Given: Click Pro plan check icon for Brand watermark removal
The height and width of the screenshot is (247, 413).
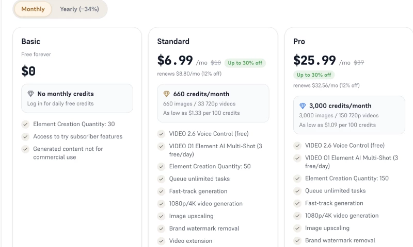Looking at the screenshot, I should [297, 240].
